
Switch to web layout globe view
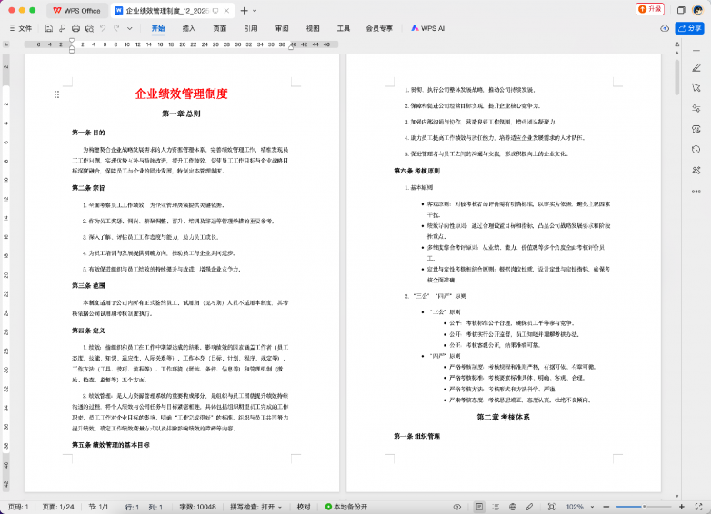514,506
